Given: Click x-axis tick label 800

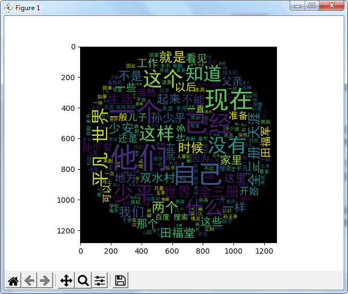Looking at the screenshot, I should click(x=203, y=251).
